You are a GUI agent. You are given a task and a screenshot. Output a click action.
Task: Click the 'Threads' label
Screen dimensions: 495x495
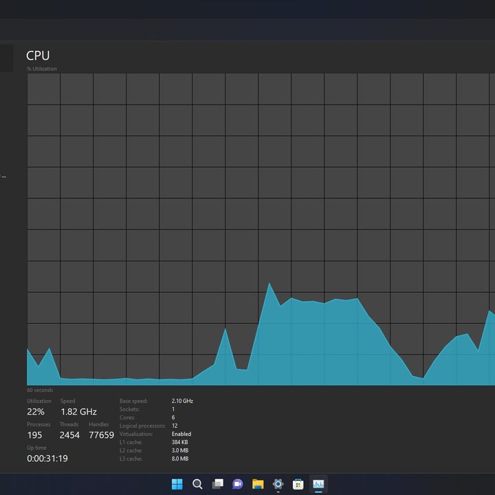(x=69, y=424)
